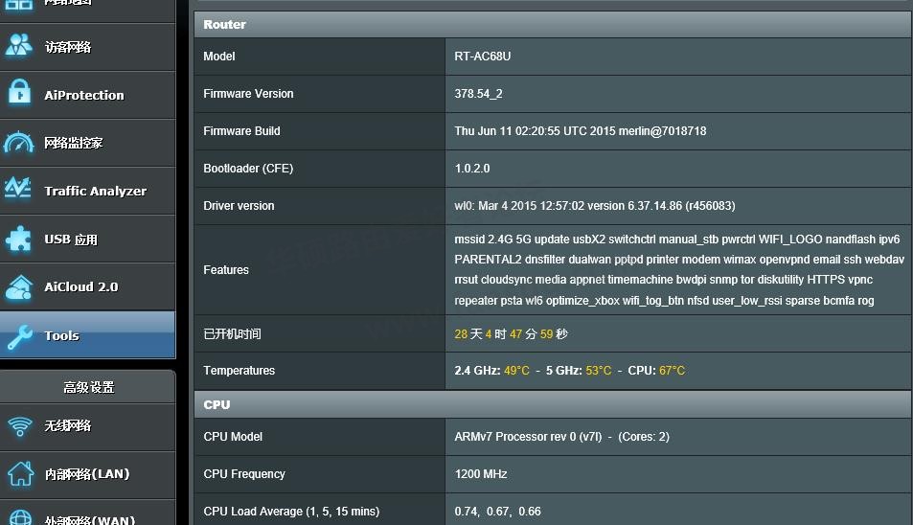Image resolution: width=913 pixels, height=525 pixels.
Task: Click the 无线网络 wifi icon
Action: point(20,426)
